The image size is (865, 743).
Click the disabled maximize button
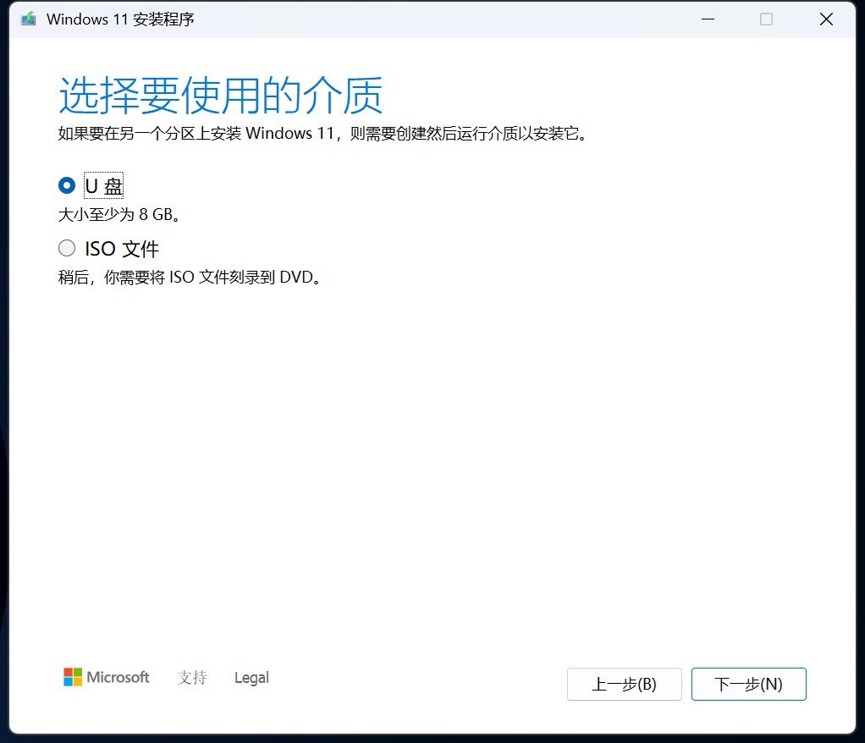[767, 18]
